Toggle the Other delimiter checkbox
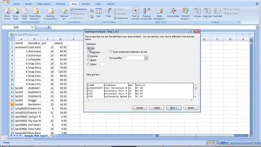Screen dimensions: 261x147 click(88, 65)
